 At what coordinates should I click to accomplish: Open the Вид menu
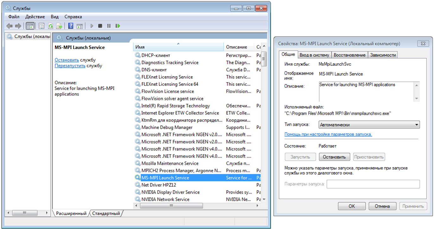pyautogui.click(x=55, y=17)
